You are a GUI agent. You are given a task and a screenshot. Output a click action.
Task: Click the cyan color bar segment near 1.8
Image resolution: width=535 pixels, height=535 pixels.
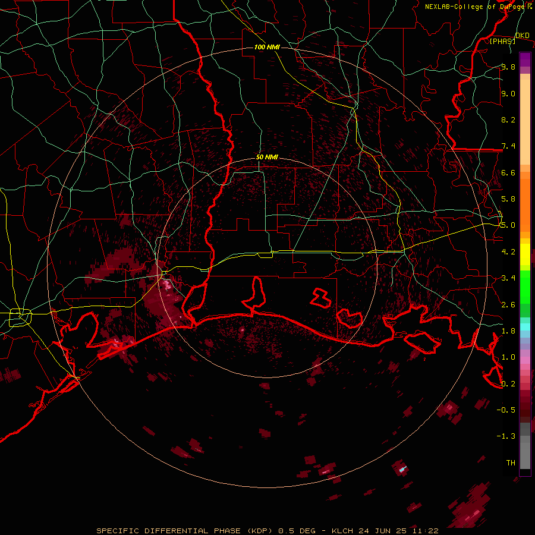525,327
